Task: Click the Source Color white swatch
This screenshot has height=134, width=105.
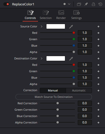Action: [56, 26]
